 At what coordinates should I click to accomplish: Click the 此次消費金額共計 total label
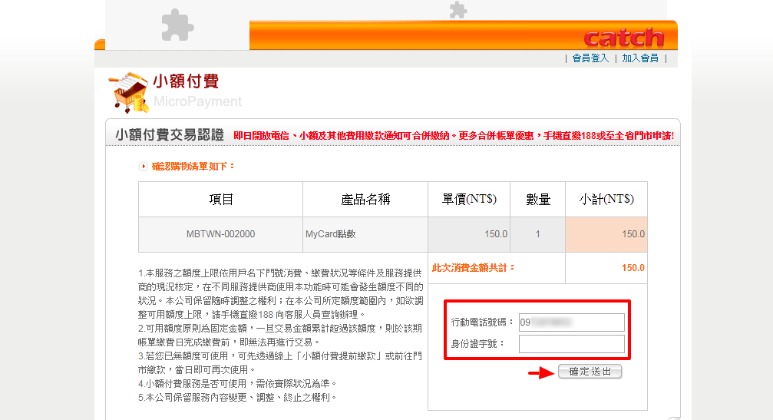474,268
